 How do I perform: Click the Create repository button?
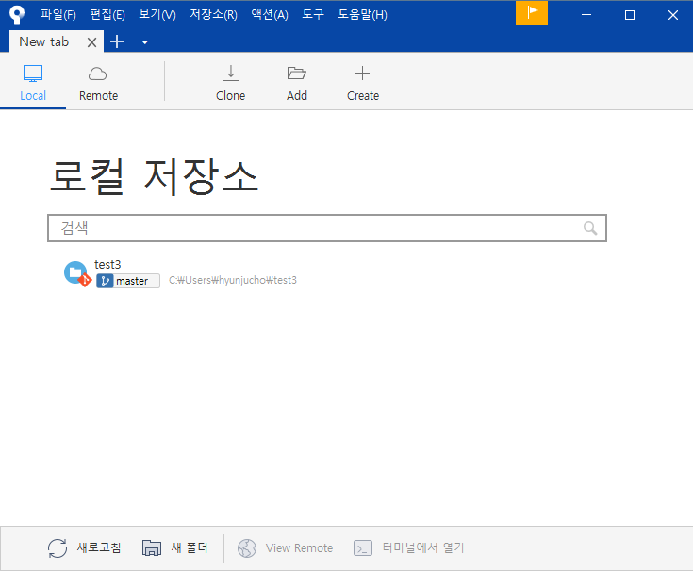[363, 84]
